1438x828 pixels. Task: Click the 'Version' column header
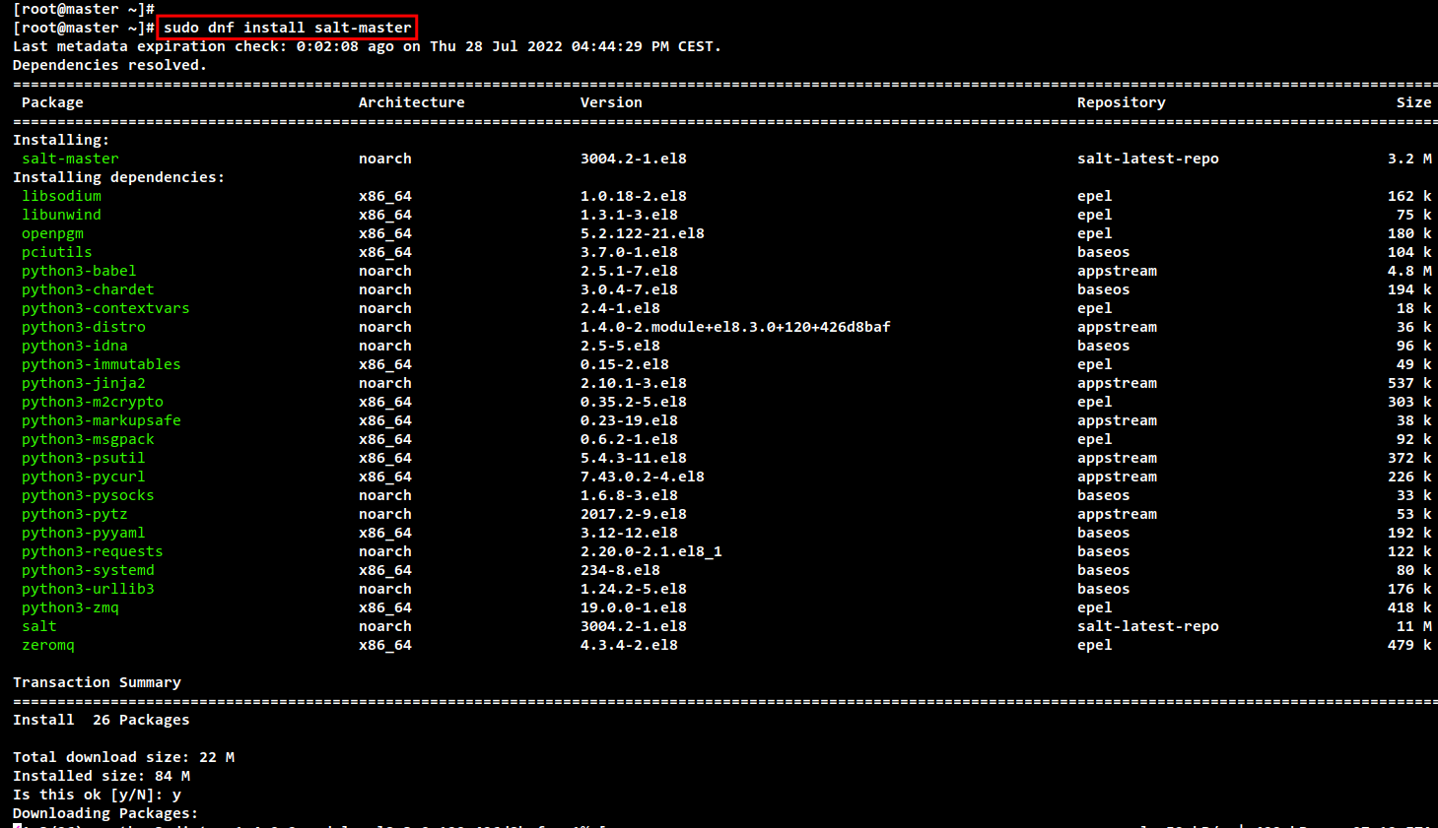point(611,102)
